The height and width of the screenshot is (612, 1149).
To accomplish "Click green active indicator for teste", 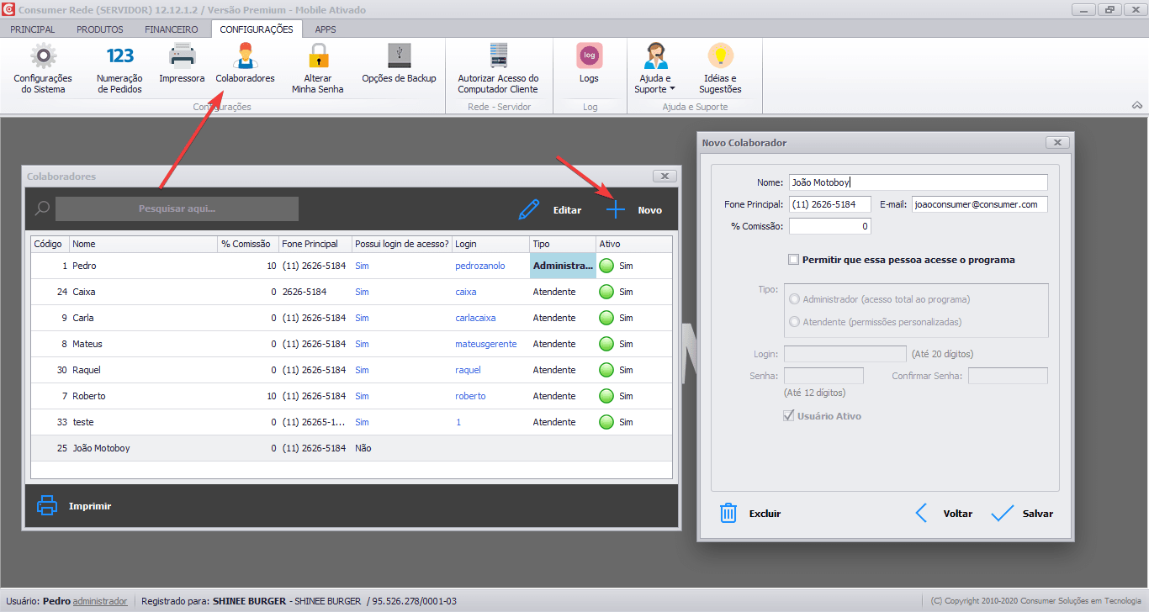I will pos(606,422).
